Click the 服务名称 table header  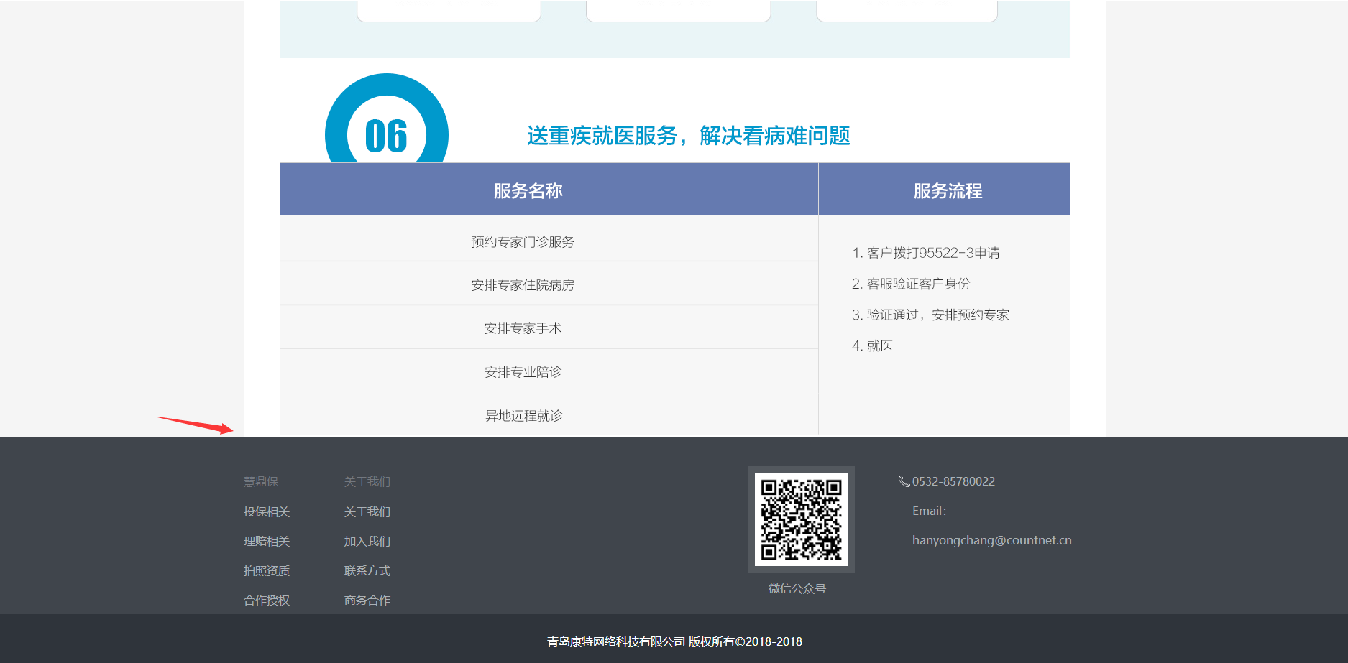(528, 191)
